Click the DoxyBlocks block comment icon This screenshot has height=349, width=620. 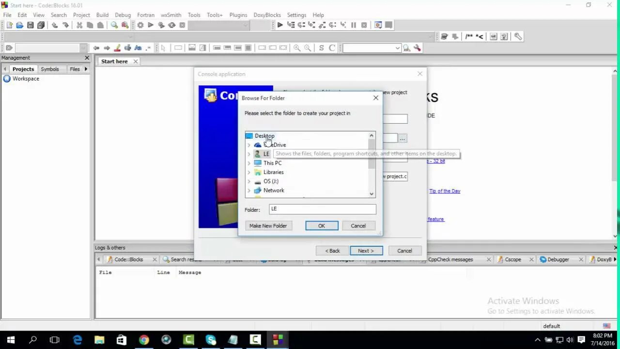tap(469, 36)
